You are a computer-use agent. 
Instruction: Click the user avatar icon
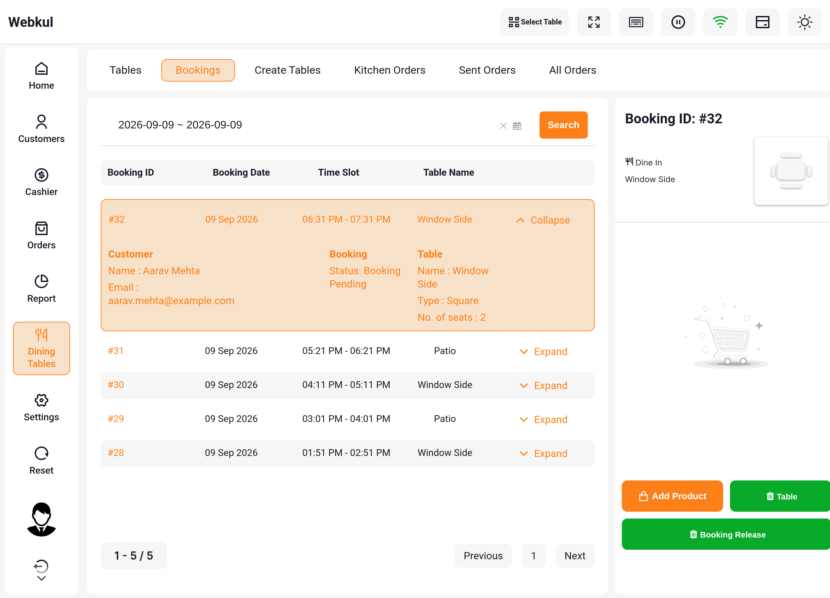pyautogui.click(x=41, y=520)
